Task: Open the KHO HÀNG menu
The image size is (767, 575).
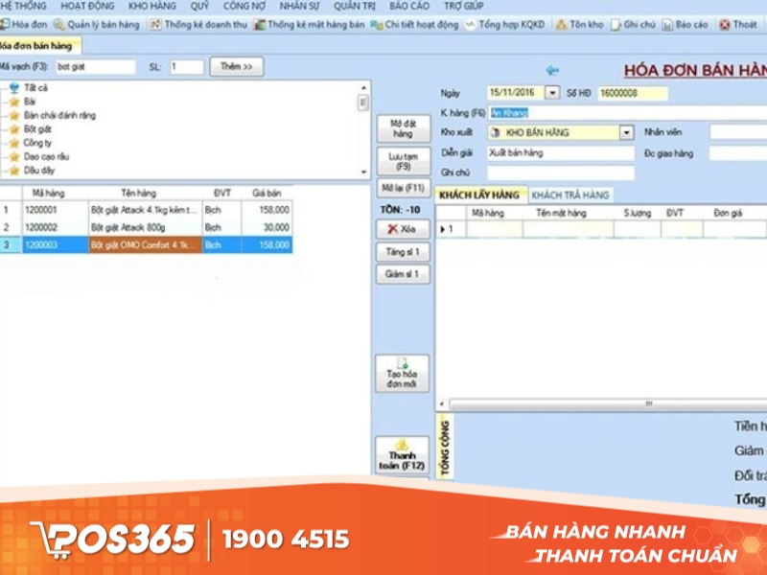Action: (x=151, y=6)
